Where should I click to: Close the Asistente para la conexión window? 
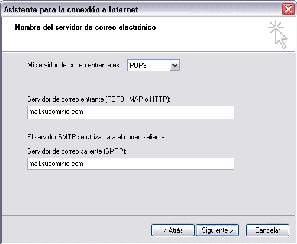288,9
